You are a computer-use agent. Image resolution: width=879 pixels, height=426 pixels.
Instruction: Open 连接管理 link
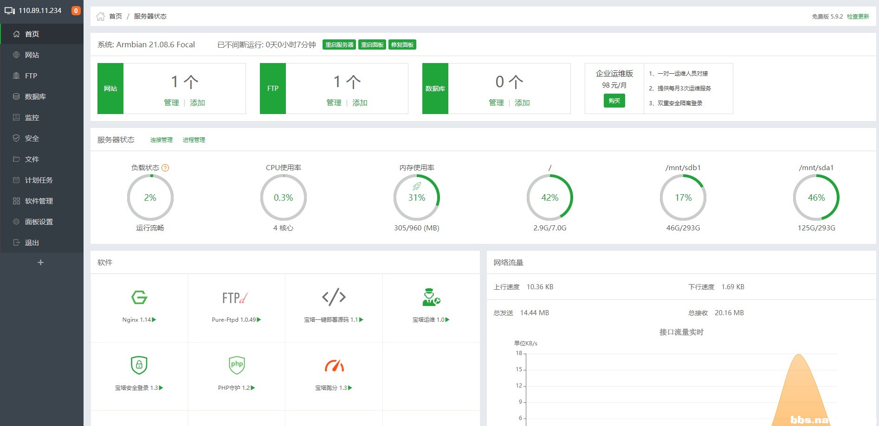162,140
